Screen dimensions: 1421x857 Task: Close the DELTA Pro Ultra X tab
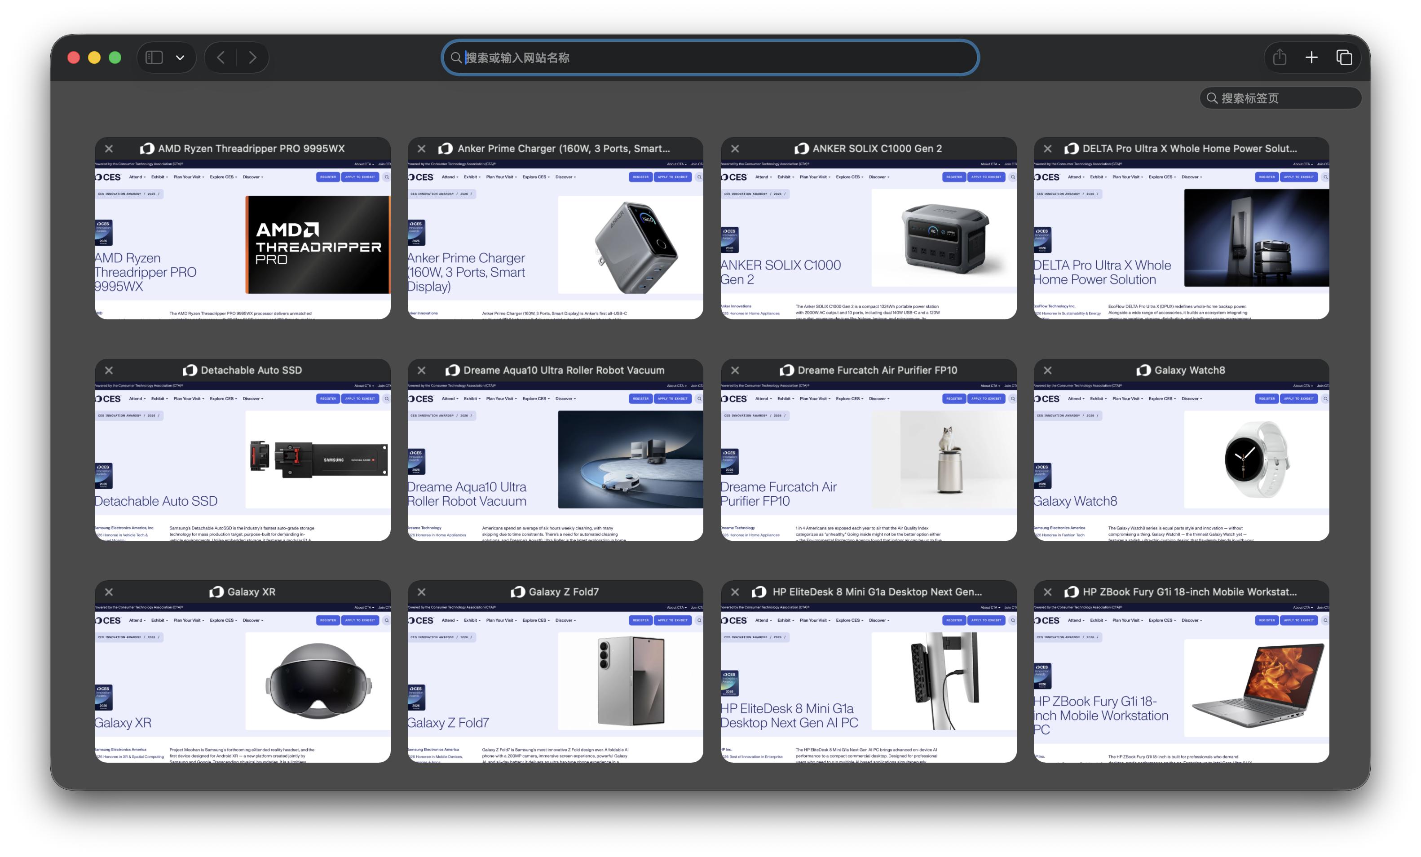pyautogui.click(x=1048, y=149)
